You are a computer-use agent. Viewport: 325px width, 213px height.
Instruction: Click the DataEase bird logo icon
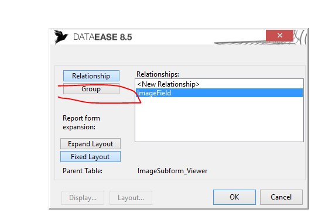(61, 37)
